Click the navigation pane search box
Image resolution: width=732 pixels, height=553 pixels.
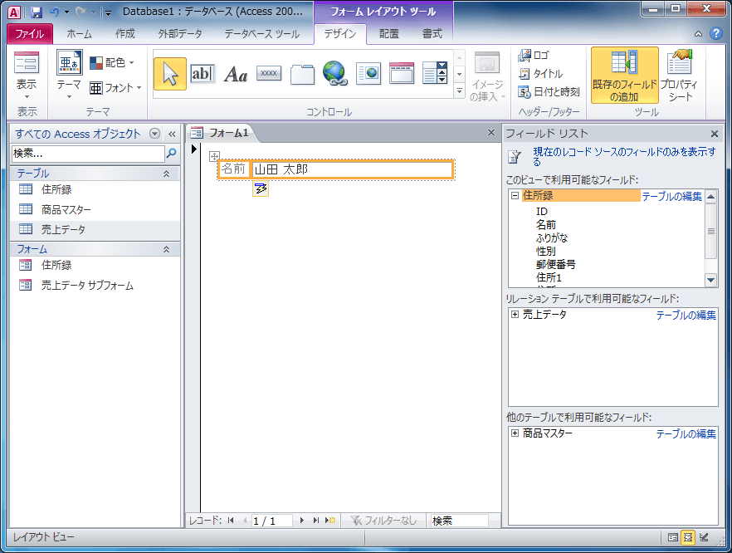88,153
